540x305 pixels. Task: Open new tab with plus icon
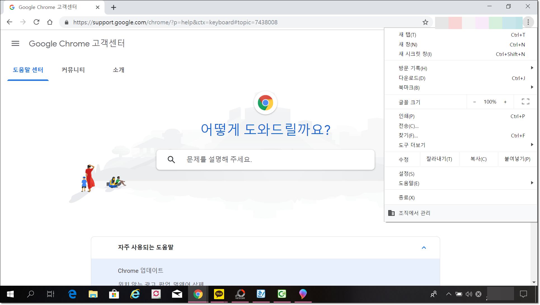point(113,8)
